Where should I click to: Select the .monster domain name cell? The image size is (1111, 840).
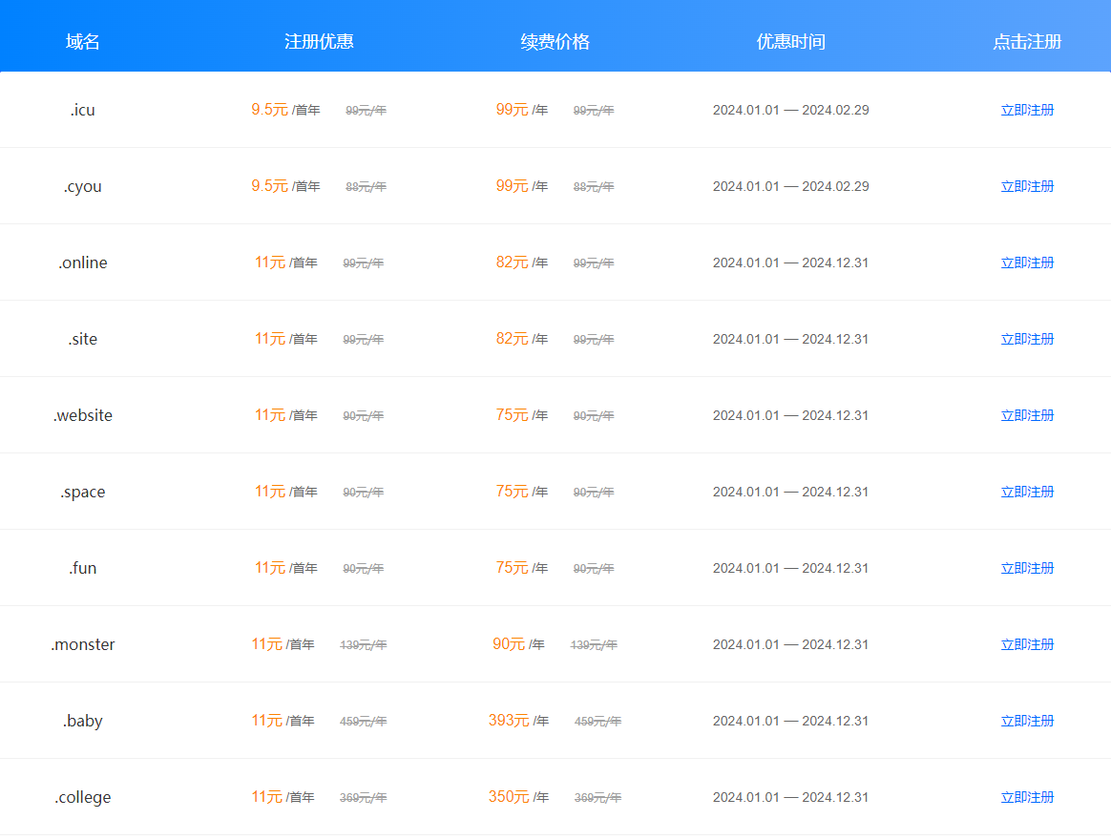click(83, 645)
